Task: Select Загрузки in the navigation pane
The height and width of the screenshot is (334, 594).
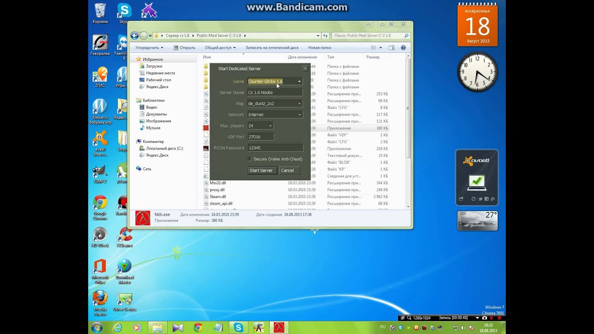Action: tap(154, 66)
